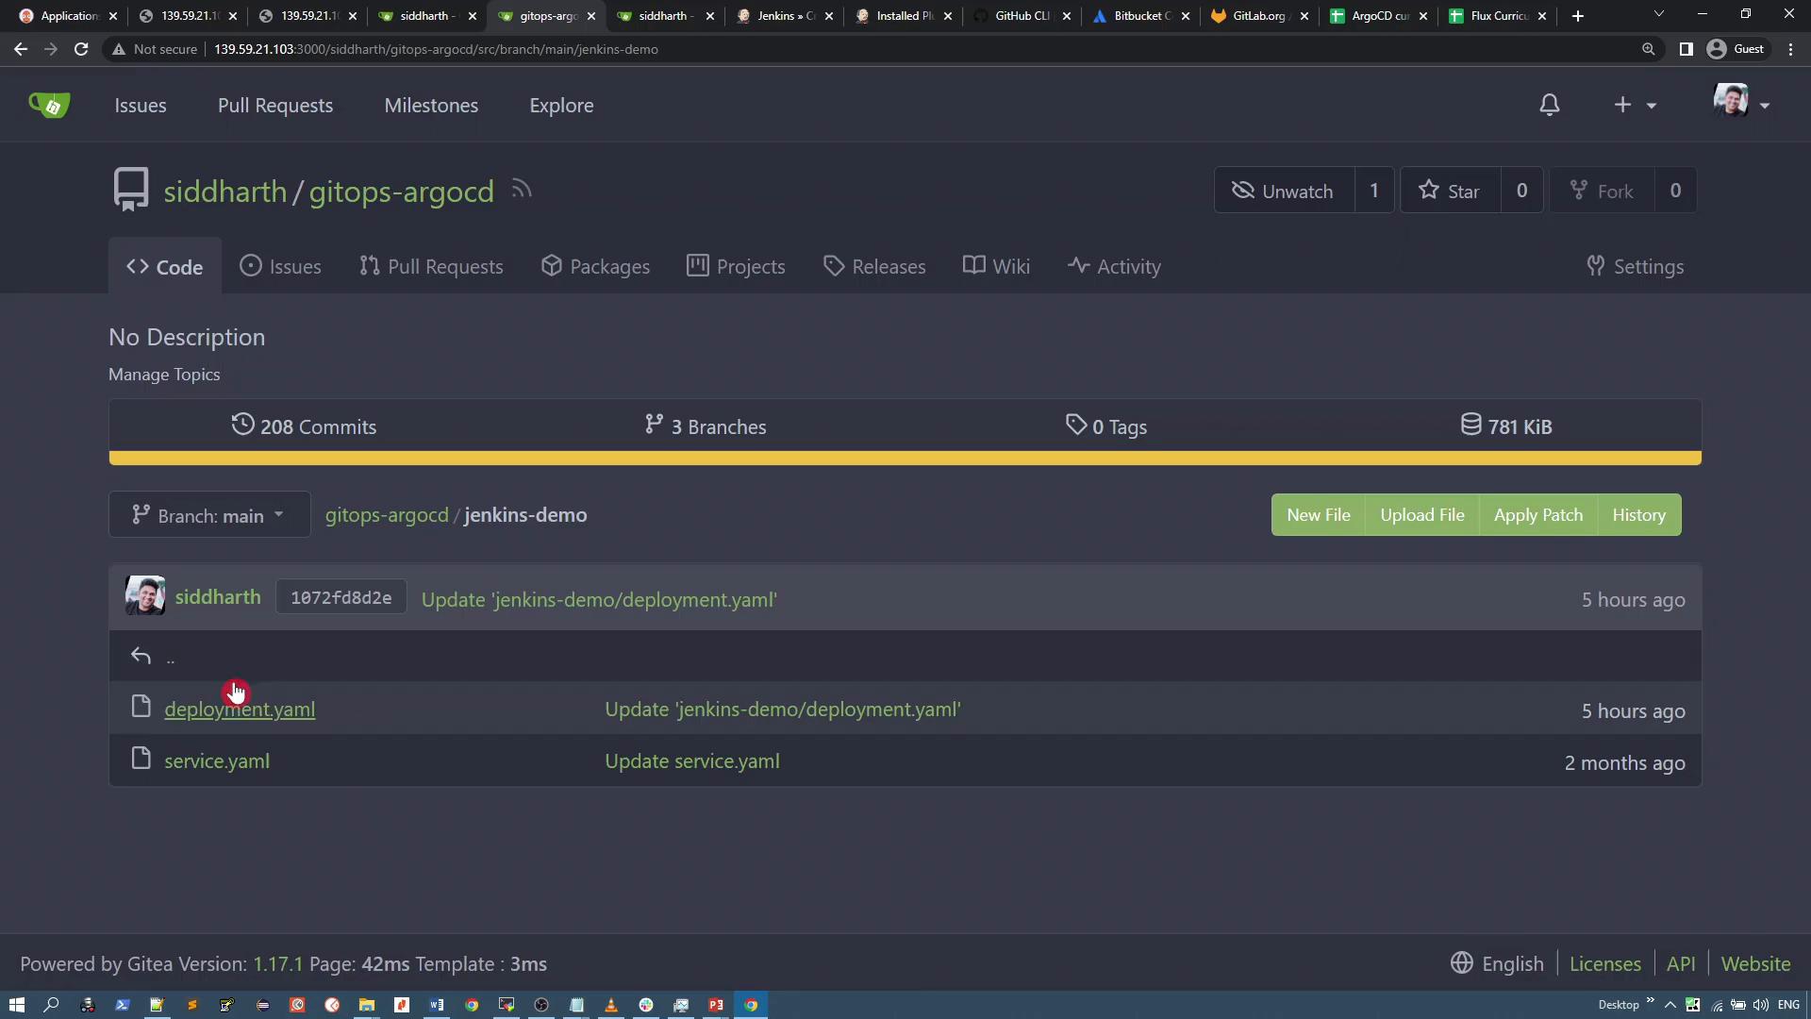Click the siddharth avatar in commit row

tap(145, 596)
